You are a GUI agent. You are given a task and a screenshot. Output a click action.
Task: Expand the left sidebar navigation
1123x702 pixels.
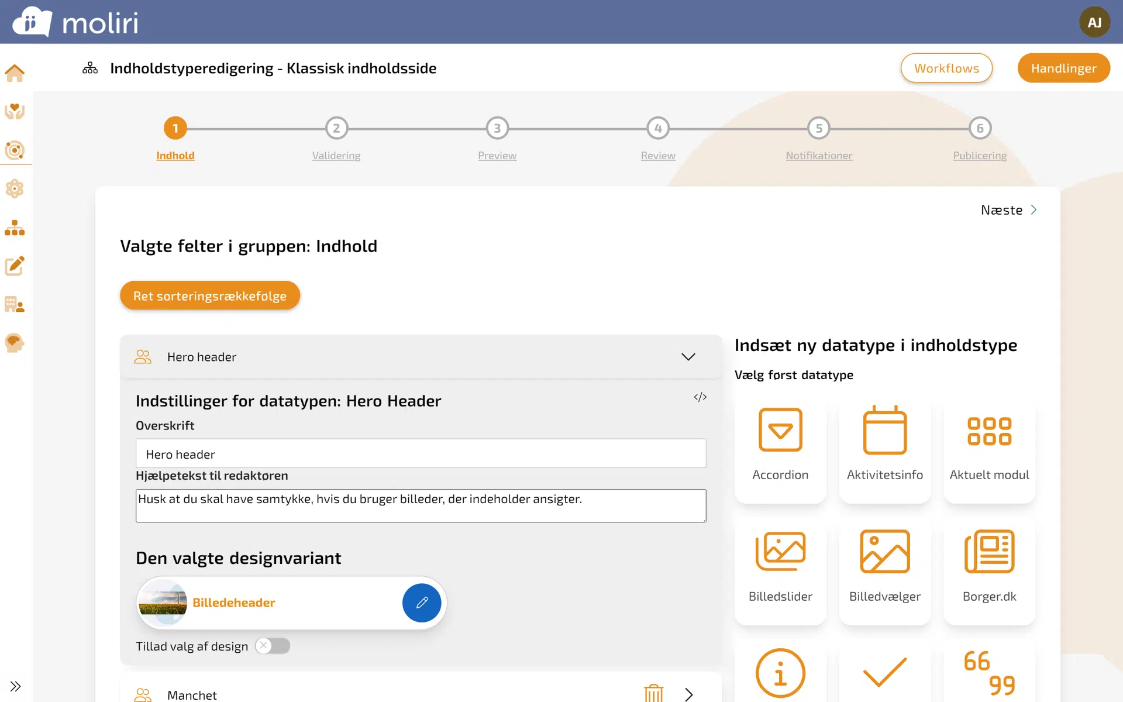15,686
